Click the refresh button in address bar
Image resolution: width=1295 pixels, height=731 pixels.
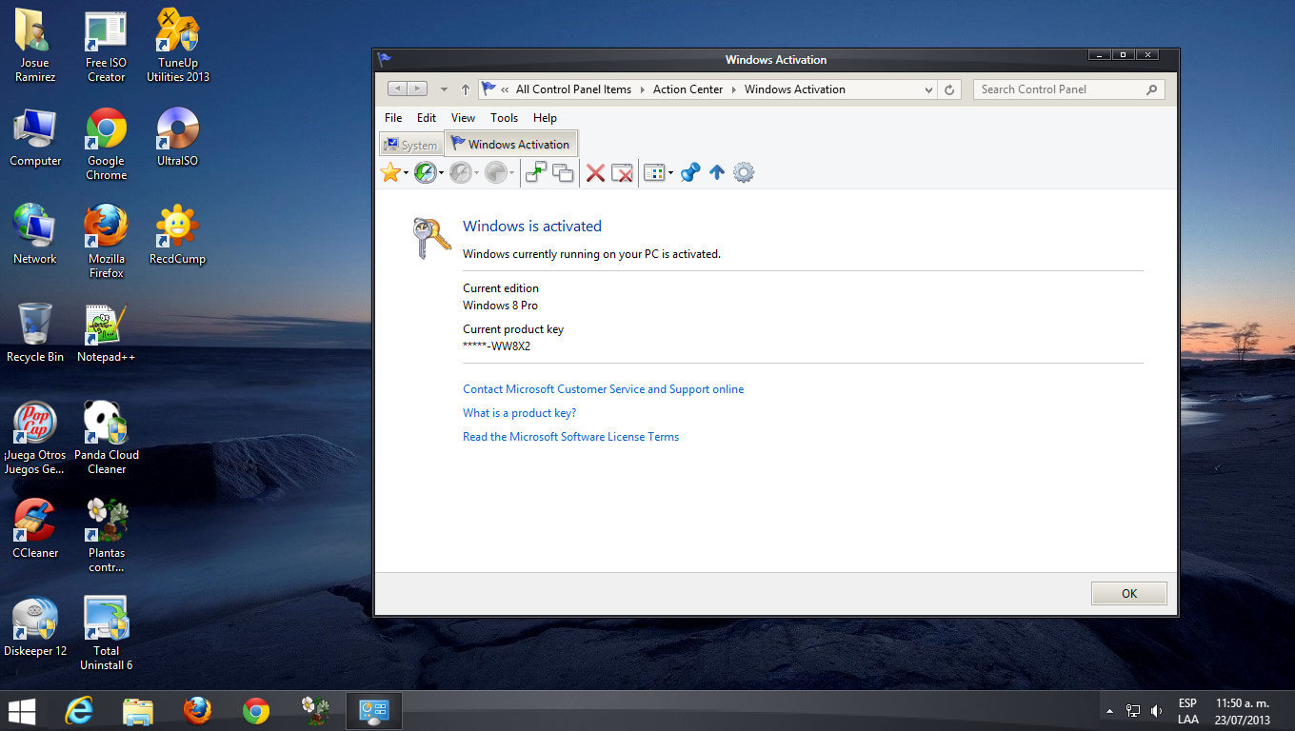tap(949, 89)
